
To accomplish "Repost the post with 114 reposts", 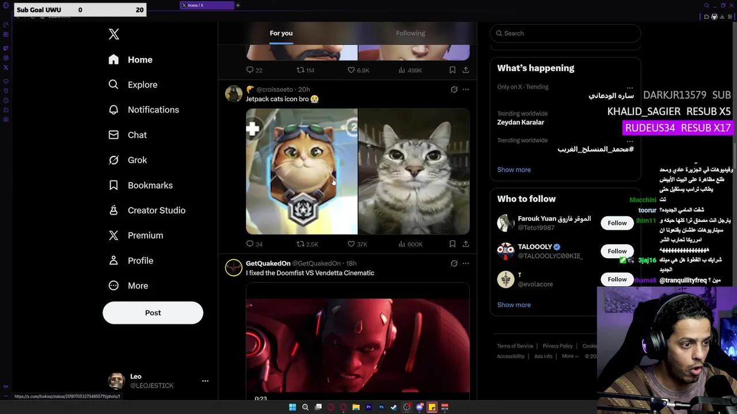I will click(x=306, y=70).
